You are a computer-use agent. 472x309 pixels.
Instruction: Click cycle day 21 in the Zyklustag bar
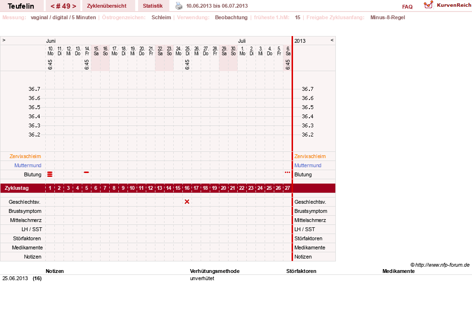tap(233, 188)
